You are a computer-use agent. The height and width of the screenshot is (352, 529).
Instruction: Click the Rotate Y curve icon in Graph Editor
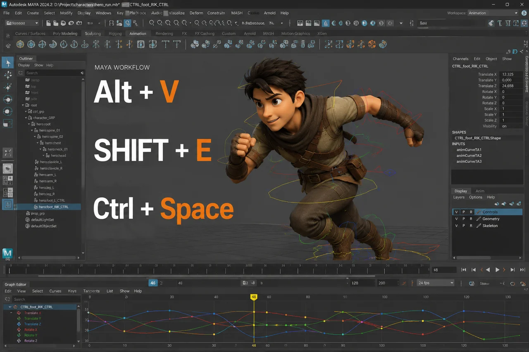click(19, 335)
